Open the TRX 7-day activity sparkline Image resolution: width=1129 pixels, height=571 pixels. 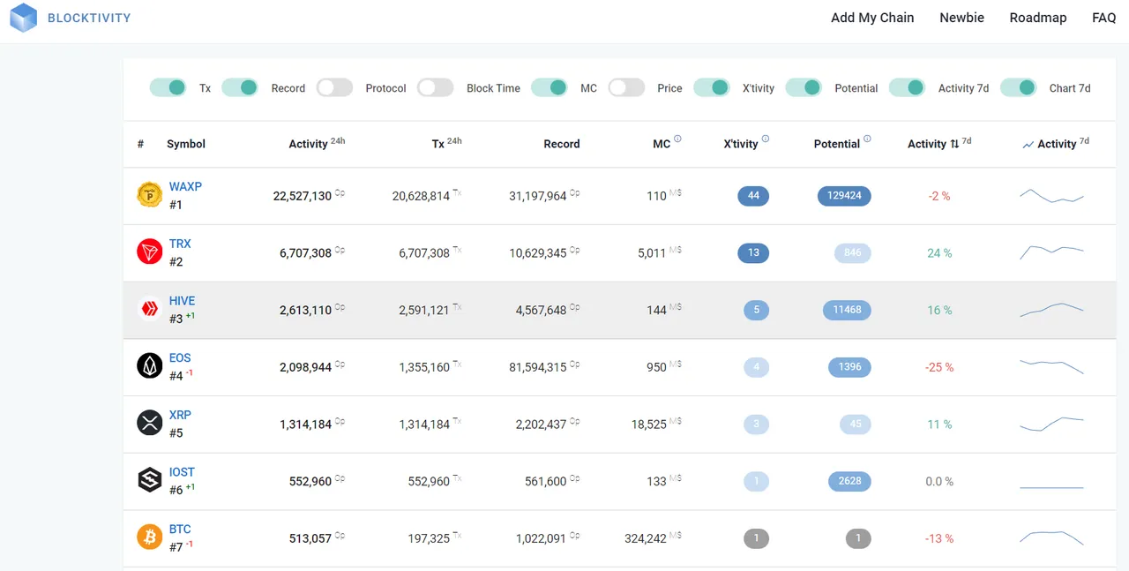pyautogui.click(x=1051, y=252)
